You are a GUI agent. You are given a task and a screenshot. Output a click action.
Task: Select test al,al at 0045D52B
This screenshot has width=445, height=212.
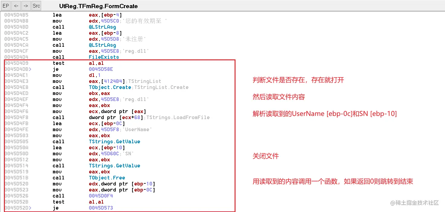click(x=54, y=202)
